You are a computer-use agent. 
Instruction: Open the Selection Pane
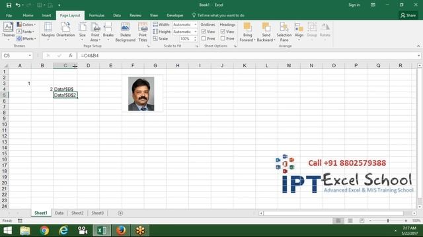point(284,32)
